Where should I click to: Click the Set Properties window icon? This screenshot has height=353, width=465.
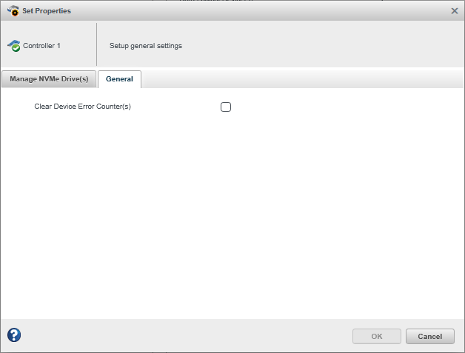(13, 10)
